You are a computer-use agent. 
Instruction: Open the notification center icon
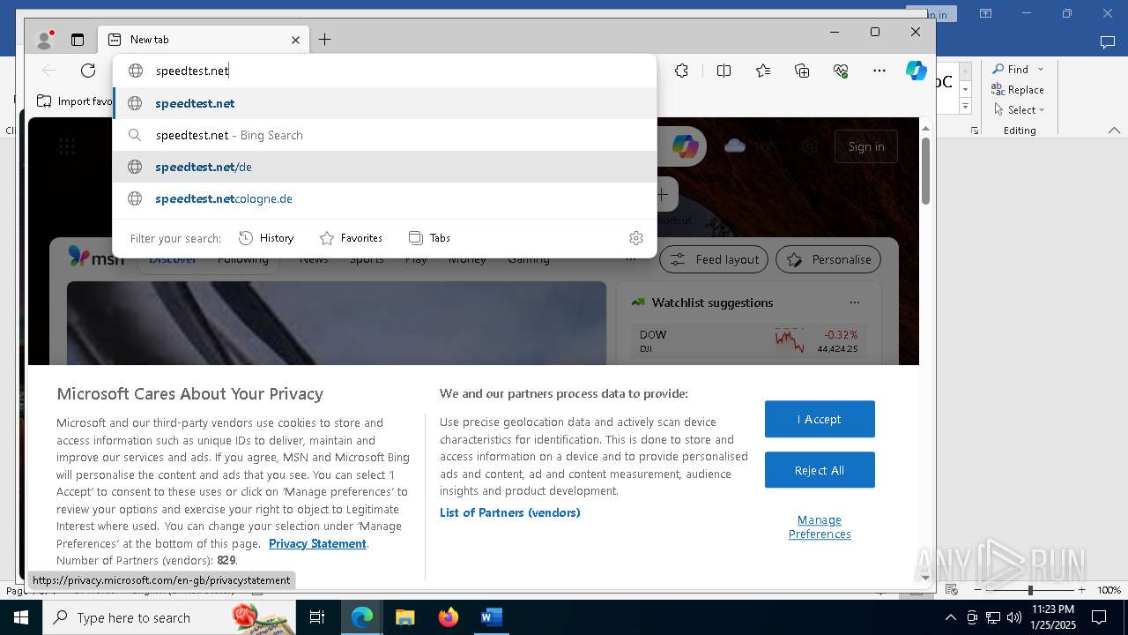[x=1099, y=617]
